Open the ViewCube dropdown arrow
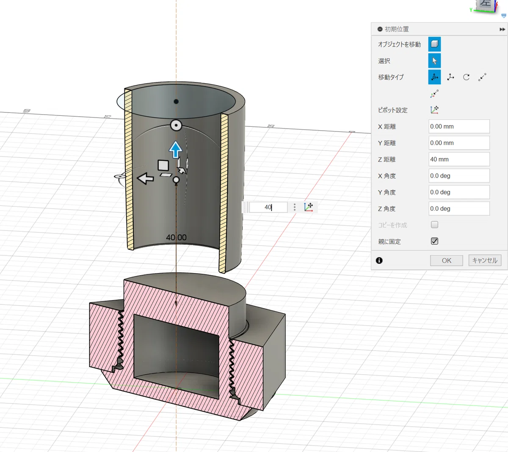The width and height of the screenshot is (508, 452). coord(504,16)
